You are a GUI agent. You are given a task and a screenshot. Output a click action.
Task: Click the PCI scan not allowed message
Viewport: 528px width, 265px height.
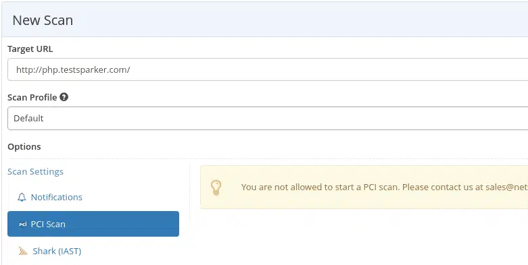pyautogui.click(x=385, y=187)
